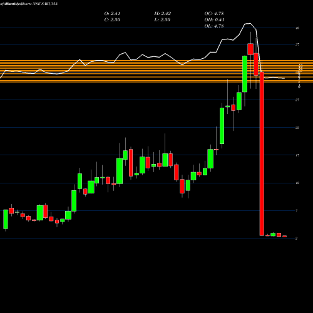Click the OL: 4.78 reading
The height and width of the screenshot is (313, 313).
click(x=214, y=26)
